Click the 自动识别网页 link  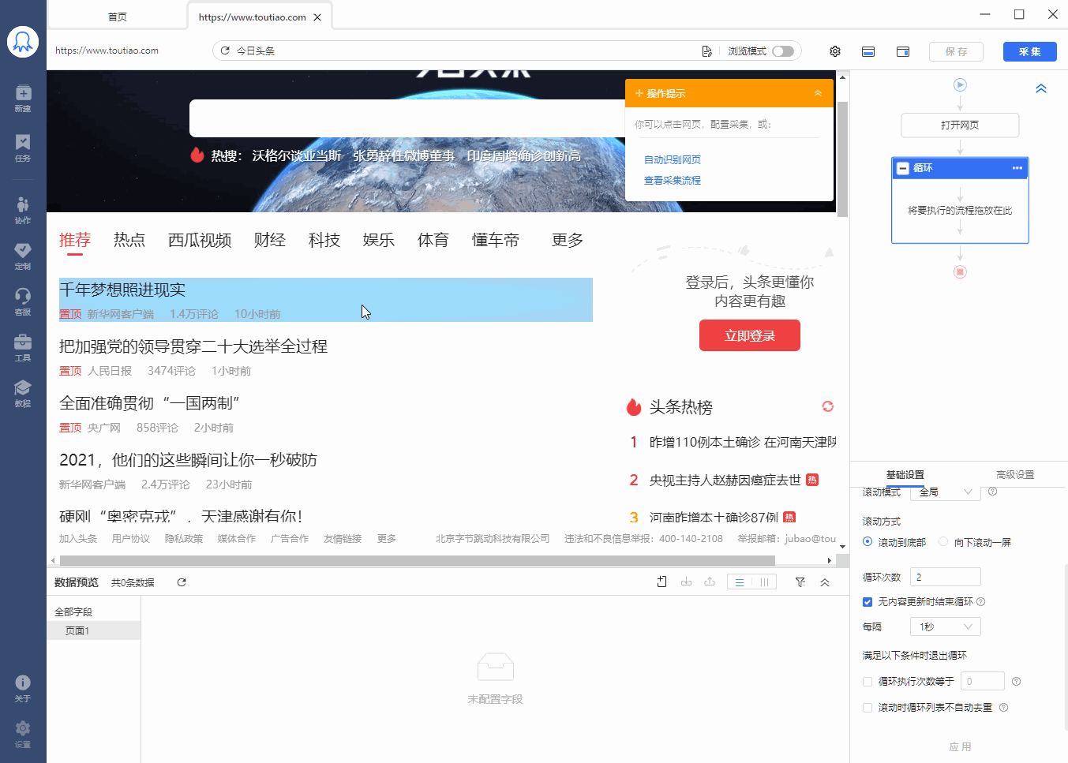[673, 159]
